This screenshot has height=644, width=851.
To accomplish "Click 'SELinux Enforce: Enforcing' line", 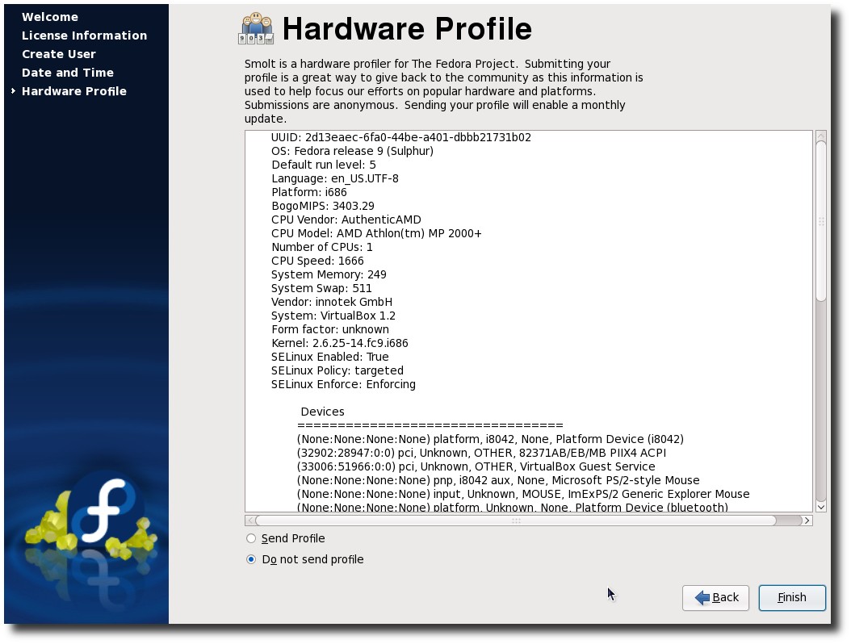I will coord(343,384).
